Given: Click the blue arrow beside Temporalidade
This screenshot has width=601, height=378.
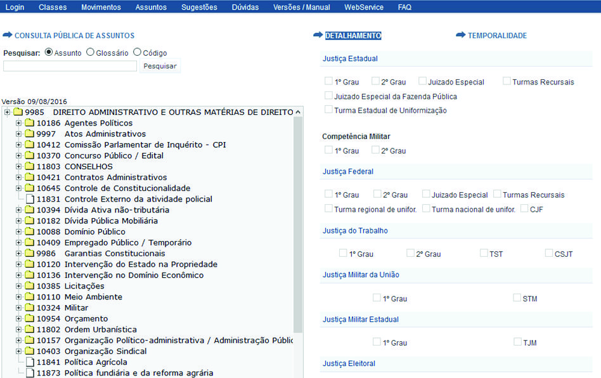Looking at the screenshot, I should (461, 36).
